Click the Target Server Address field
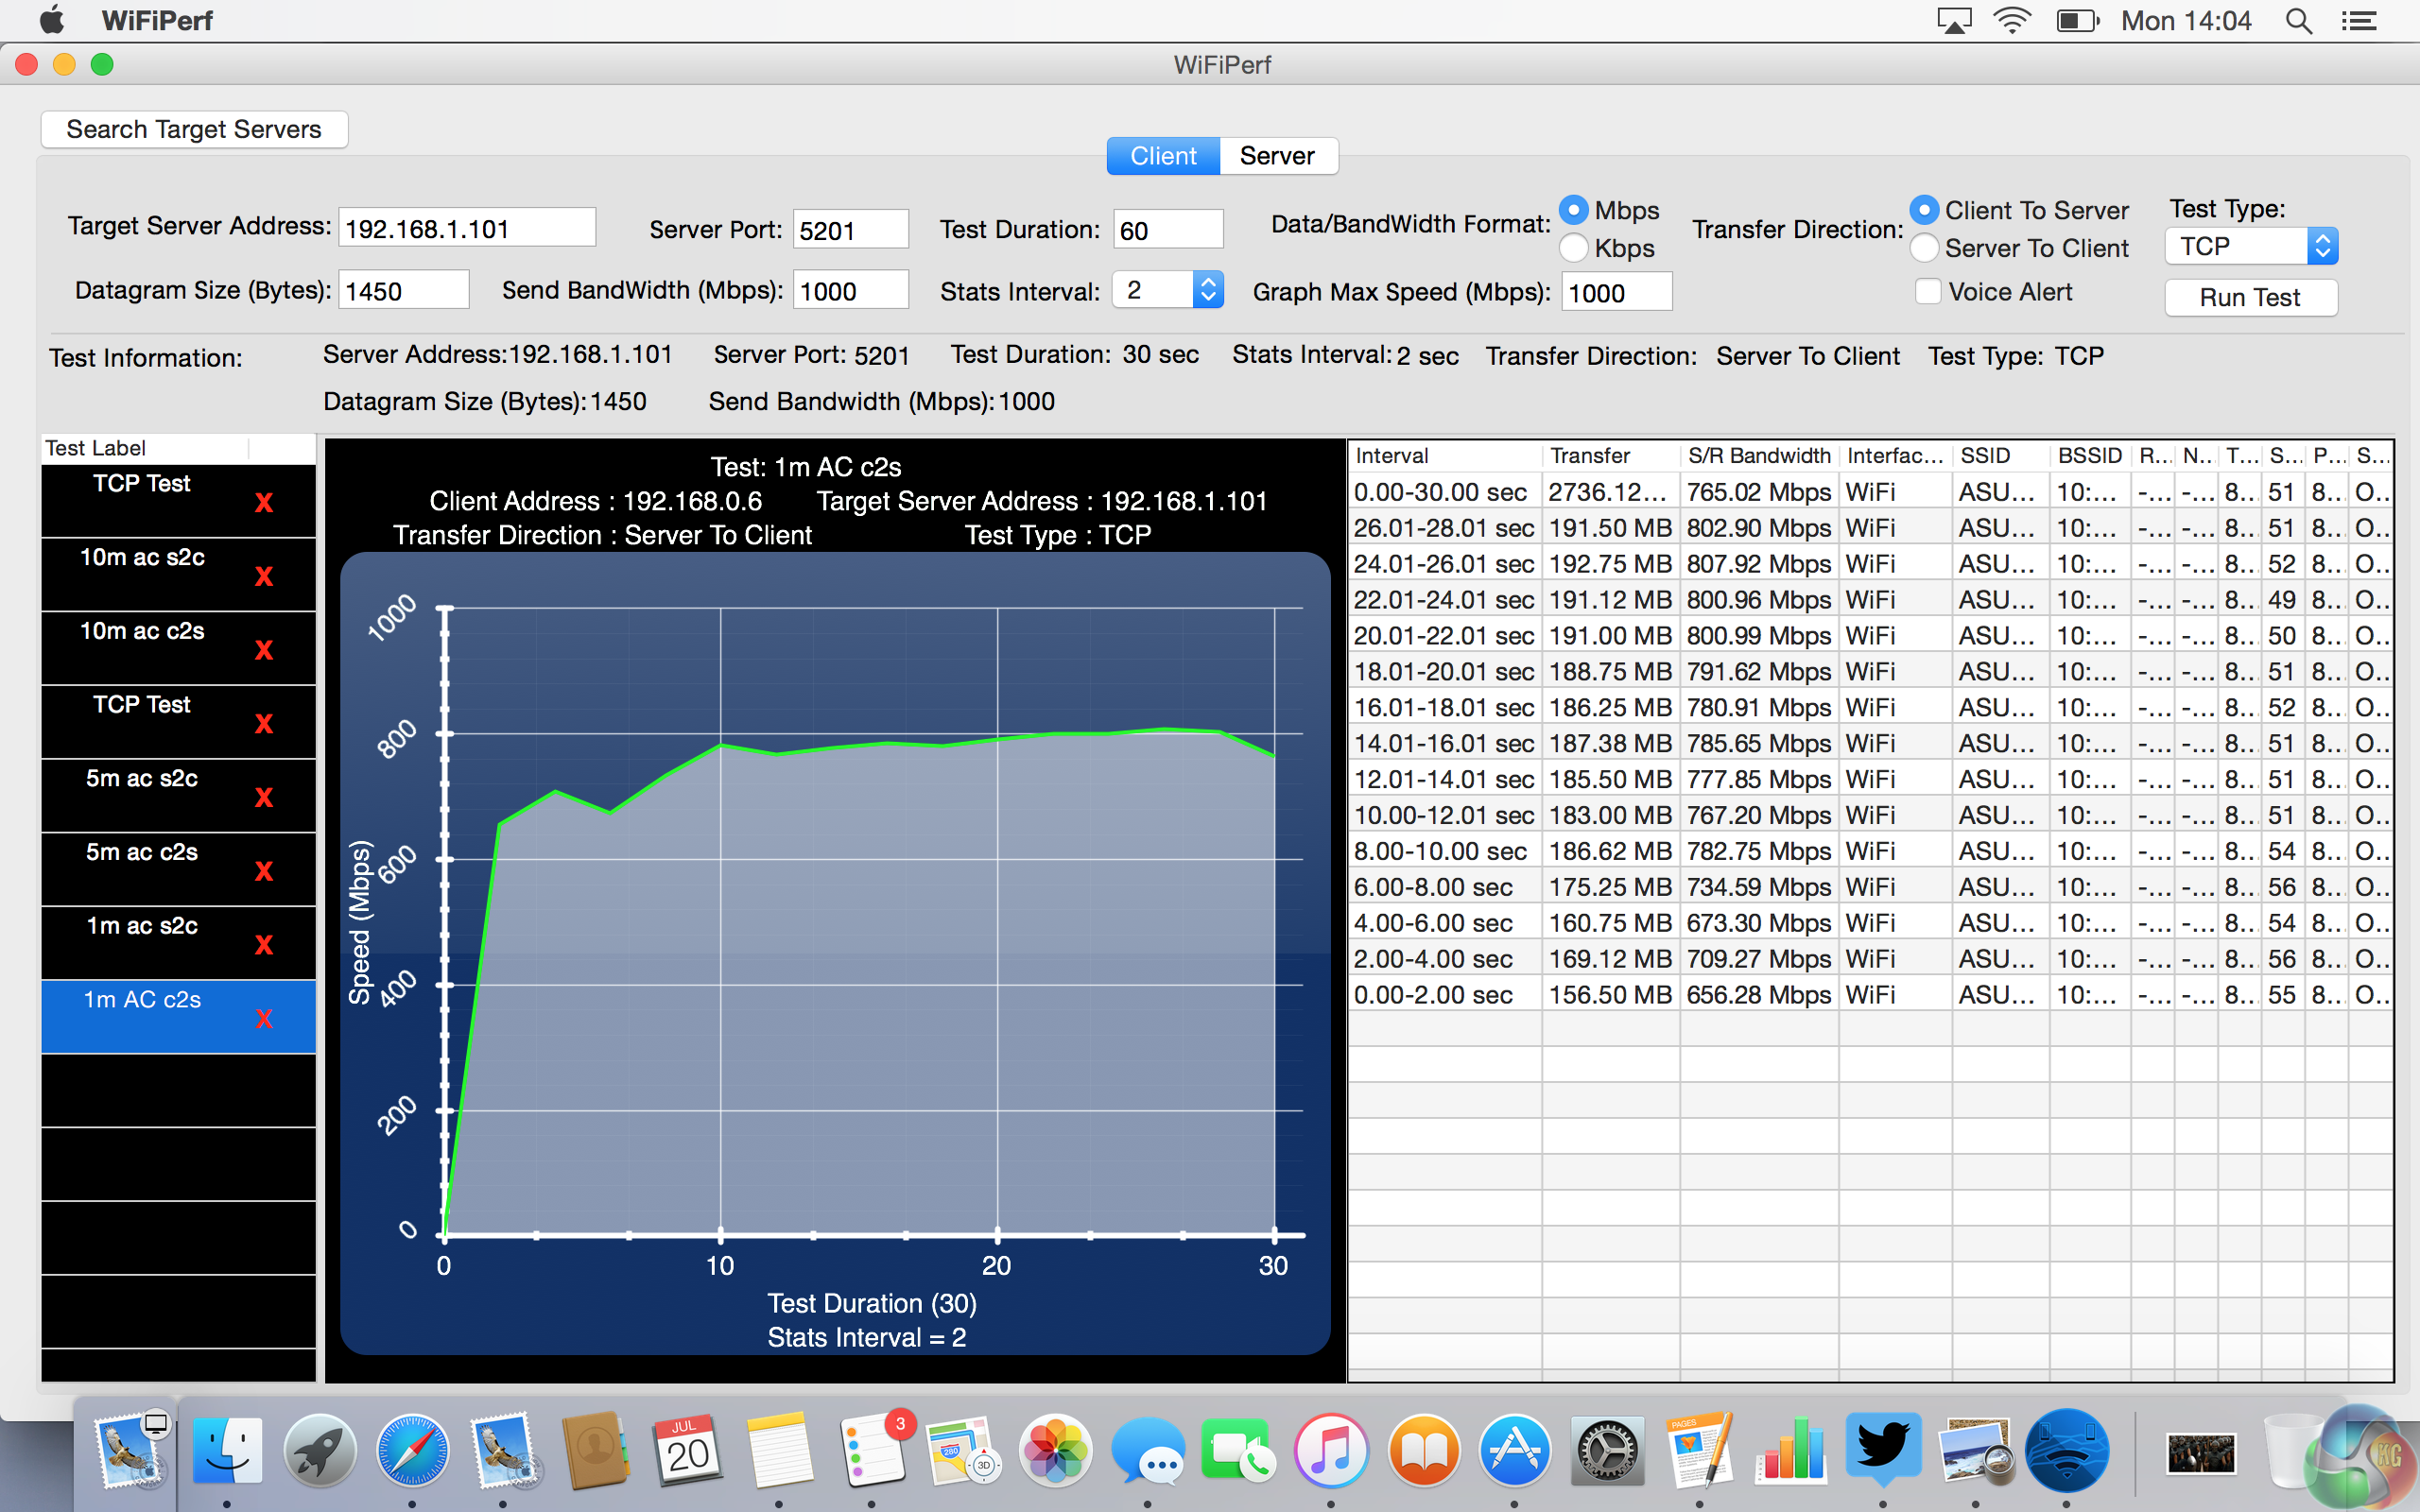Image resolution: width=2420 pixels, height=1512 pixels. (x=466, y=229)
